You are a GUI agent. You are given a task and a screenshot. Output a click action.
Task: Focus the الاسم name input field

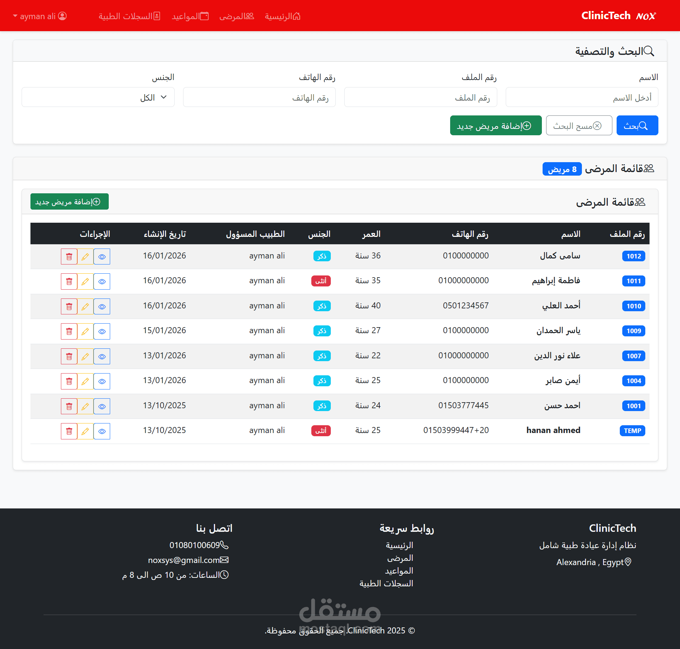(x=582, y=97)
